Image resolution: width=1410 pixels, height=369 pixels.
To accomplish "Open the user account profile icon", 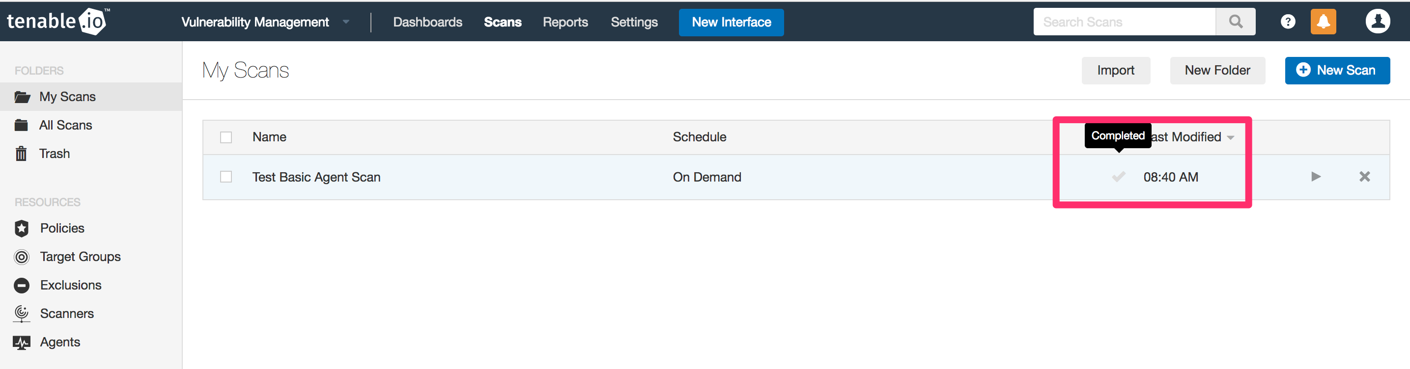I will [x=1377, y=22].
